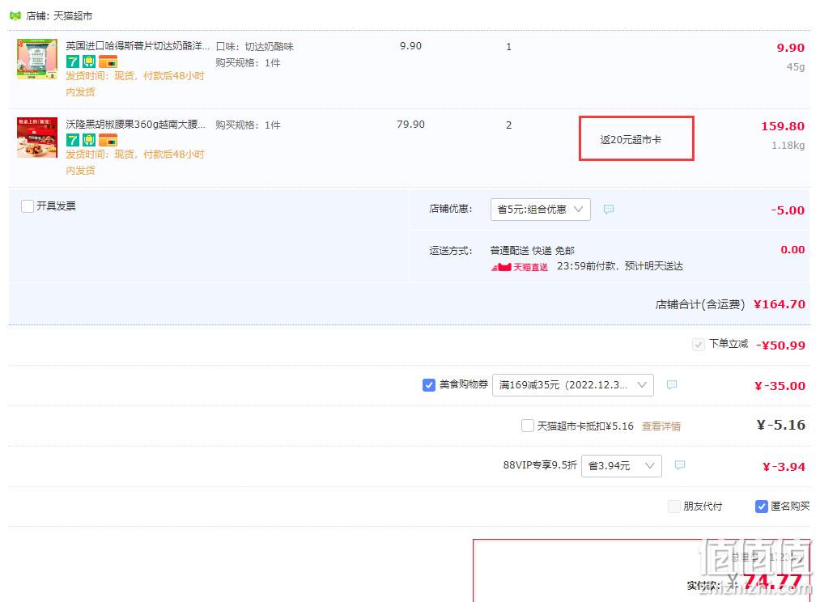
Task: Click the green 7-day badge under the Wolong cashews
Action: pos(72,140)
